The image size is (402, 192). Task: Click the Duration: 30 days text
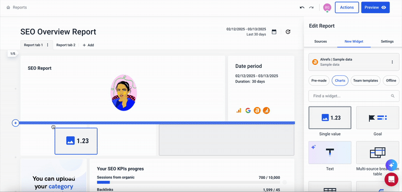tap(250, 81)
